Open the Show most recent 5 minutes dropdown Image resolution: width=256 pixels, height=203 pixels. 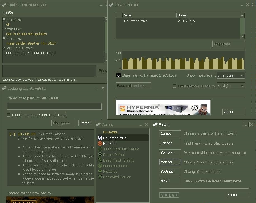click(x=231, y=75)
